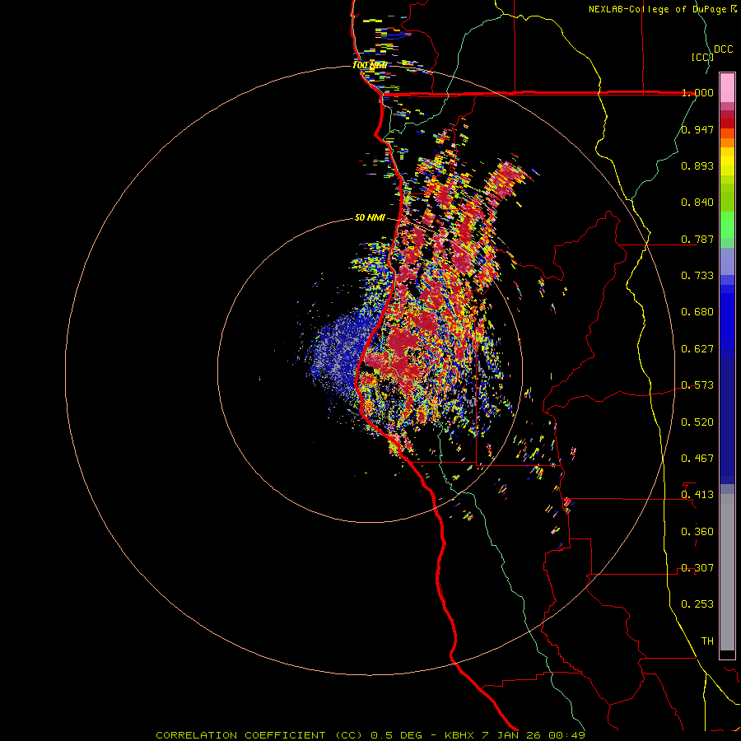
Task: Click the (CC) legend unit label
Action: point(702,57)
